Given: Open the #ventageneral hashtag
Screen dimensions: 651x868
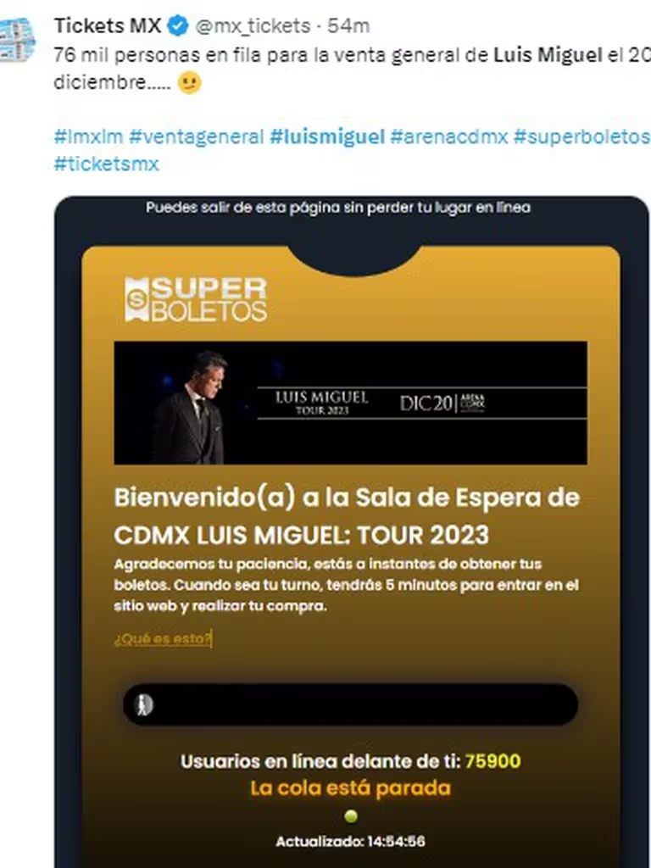Looking at the screenshot, I should click(197, 136).
